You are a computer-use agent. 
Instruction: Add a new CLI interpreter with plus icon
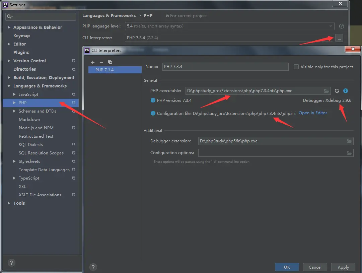point(93,62)
